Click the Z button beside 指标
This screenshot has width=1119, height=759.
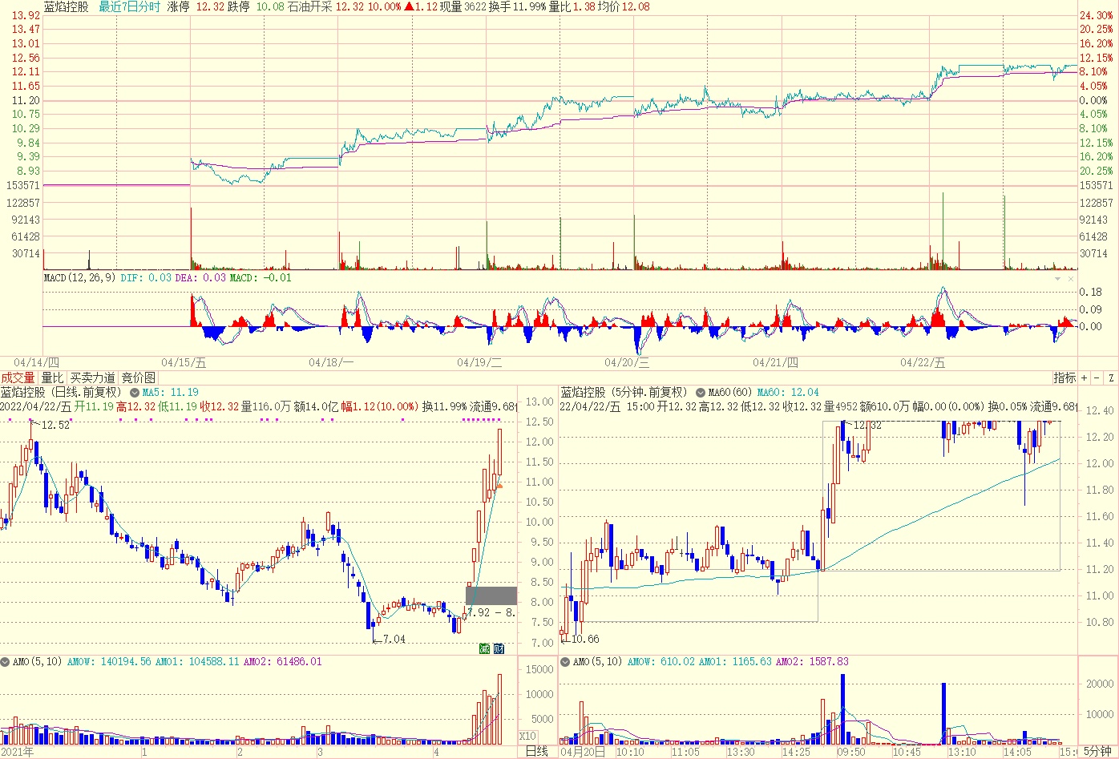1111,377
